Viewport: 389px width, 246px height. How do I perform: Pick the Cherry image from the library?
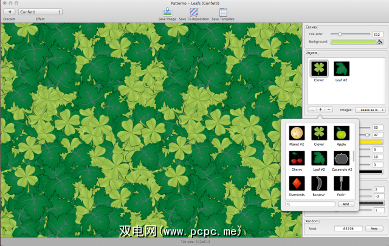tap(297, 158)
